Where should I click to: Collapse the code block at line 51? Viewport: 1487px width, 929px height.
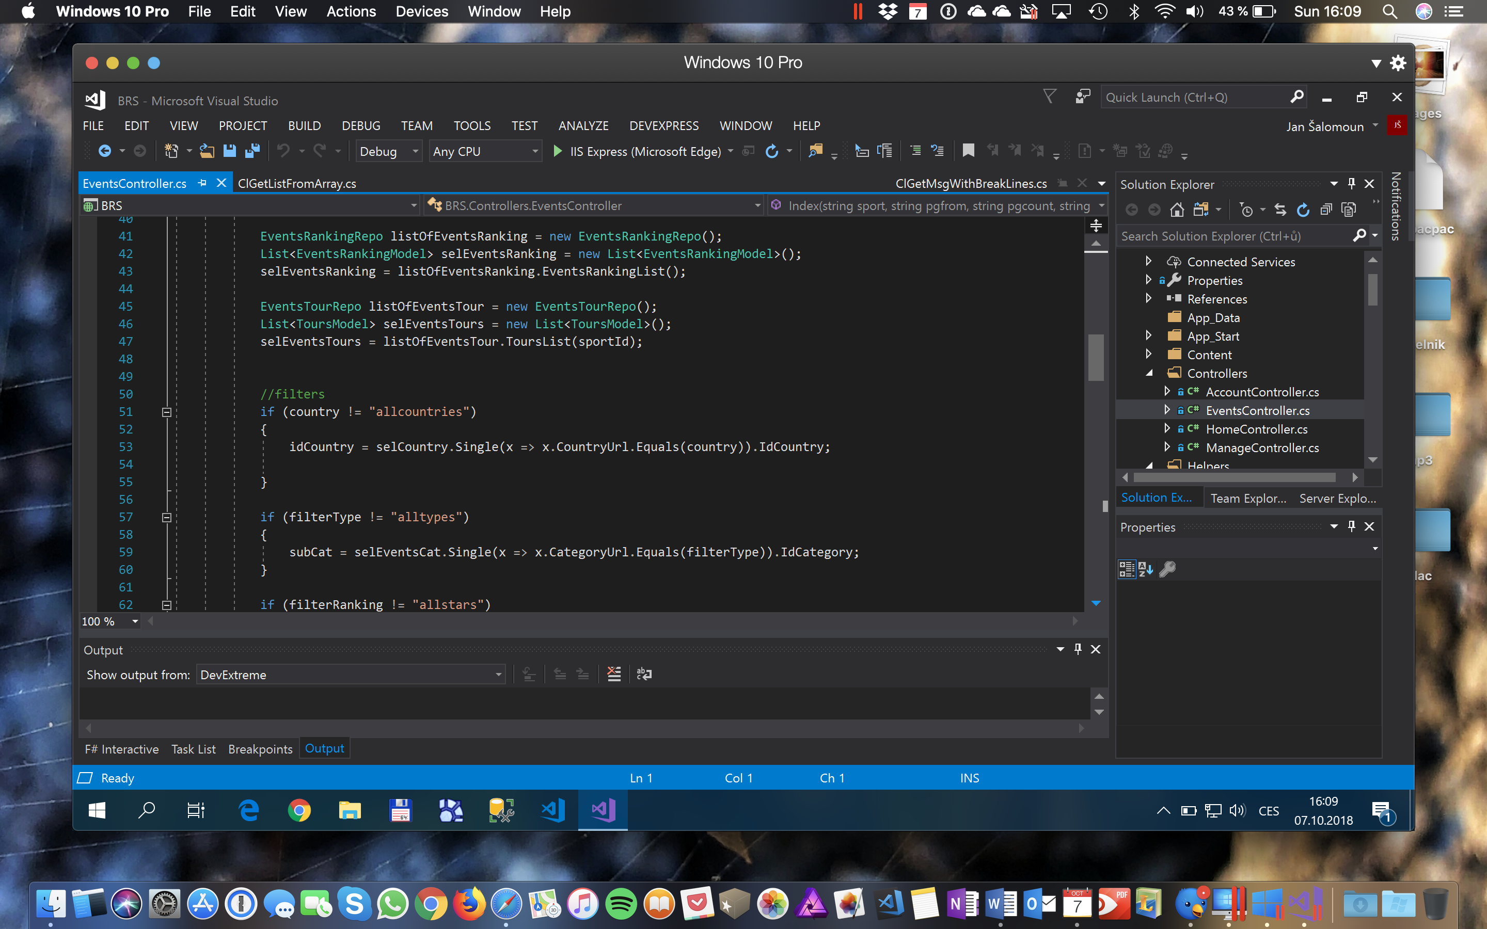(x=167, y=412)
